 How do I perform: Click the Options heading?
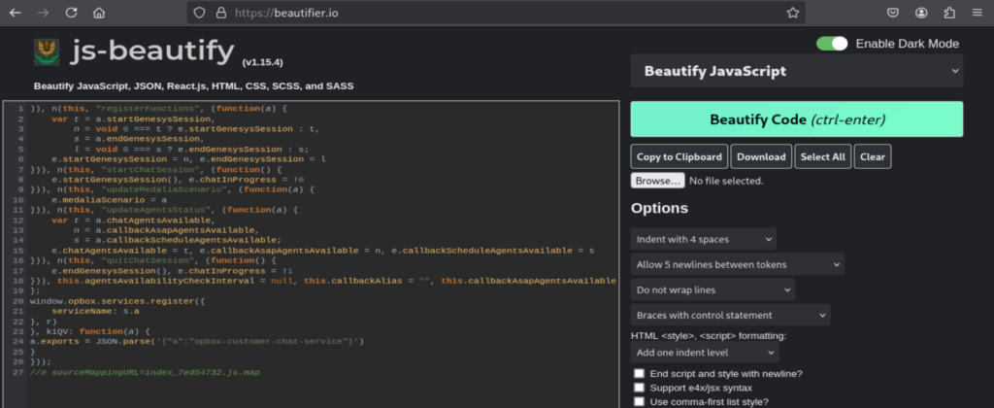[x=659, y=208]
